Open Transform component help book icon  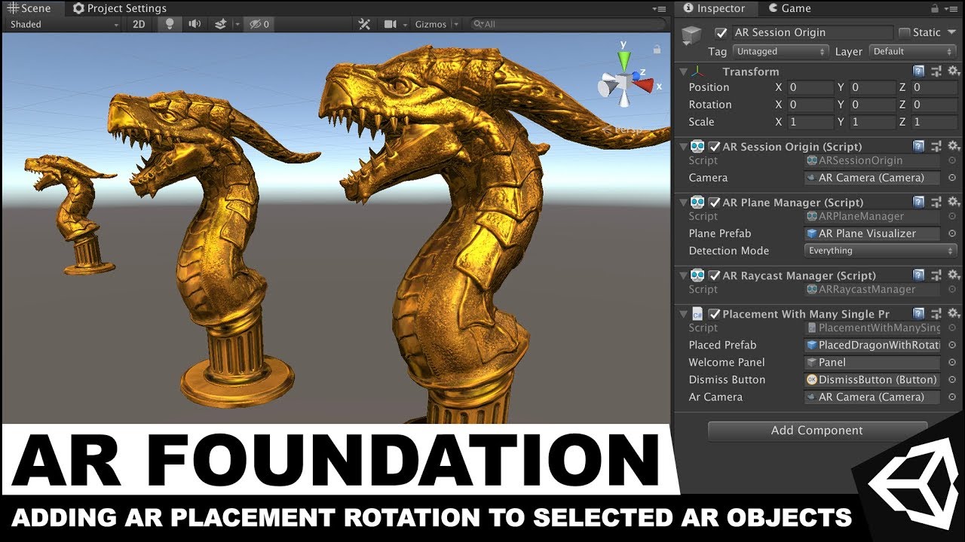(x=919, y=72)
